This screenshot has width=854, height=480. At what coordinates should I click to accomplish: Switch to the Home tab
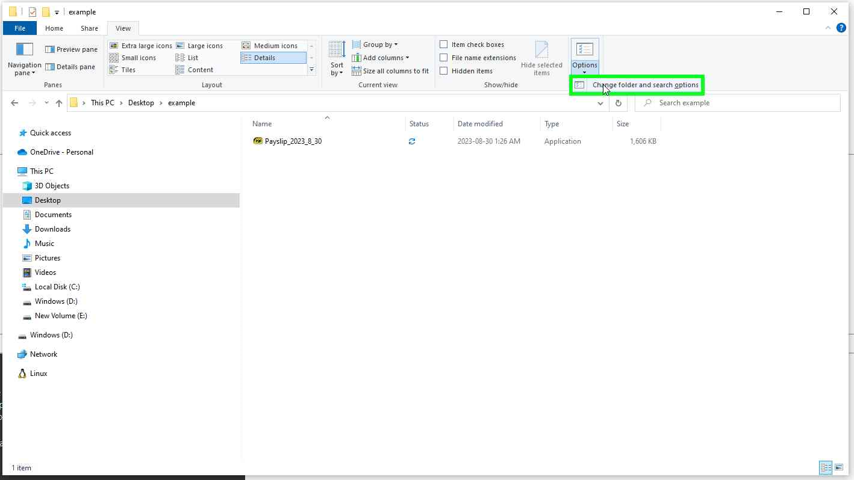coord(54,28)
